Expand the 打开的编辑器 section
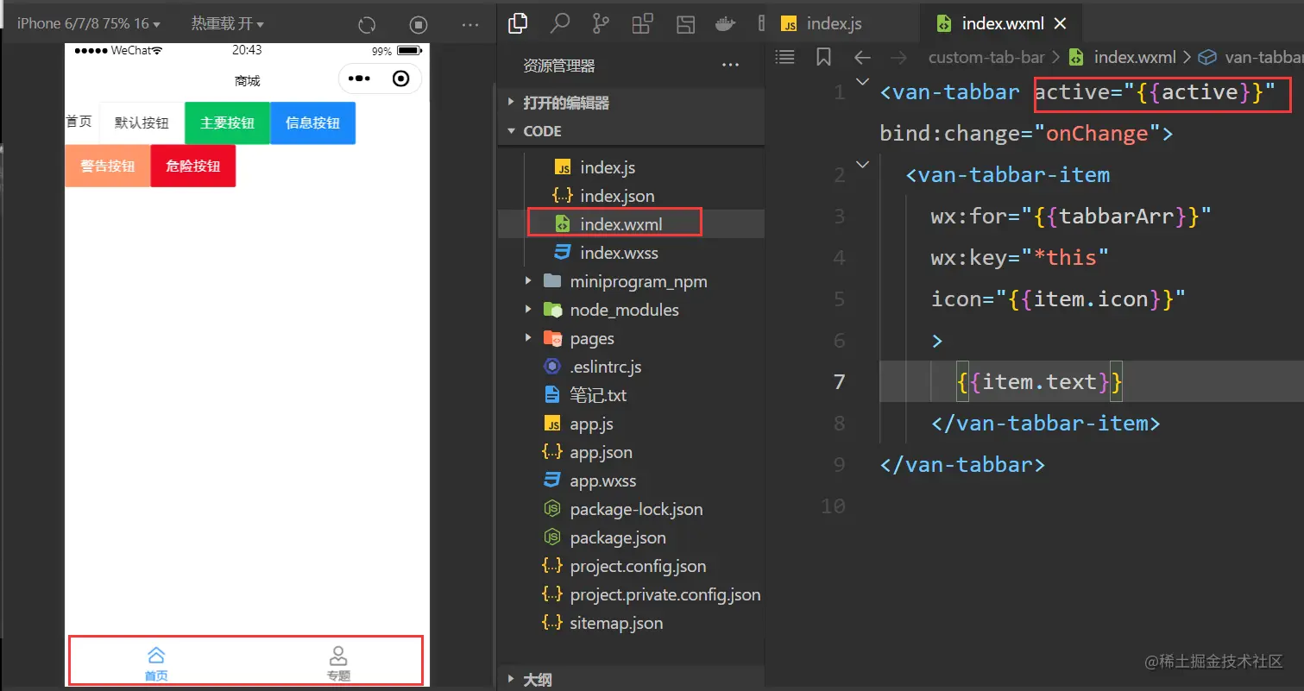 pos(631,103)
